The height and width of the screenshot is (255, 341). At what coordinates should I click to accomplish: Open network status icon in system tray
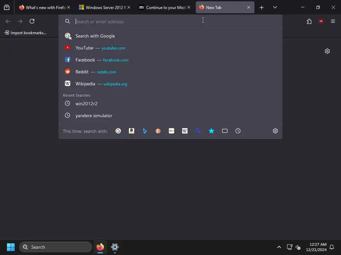(x=289, y=247)
